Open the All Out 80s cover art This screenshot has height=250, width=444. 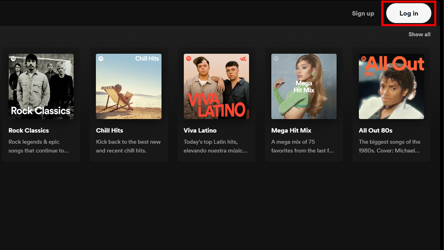coord(391,86)
